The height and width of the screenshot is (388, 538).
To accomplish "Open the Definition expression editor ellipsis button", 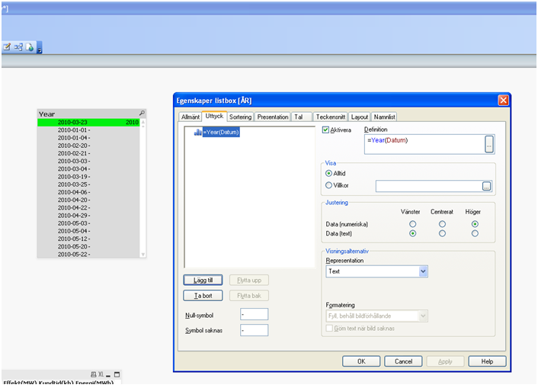I will click(x=488, y=144).
